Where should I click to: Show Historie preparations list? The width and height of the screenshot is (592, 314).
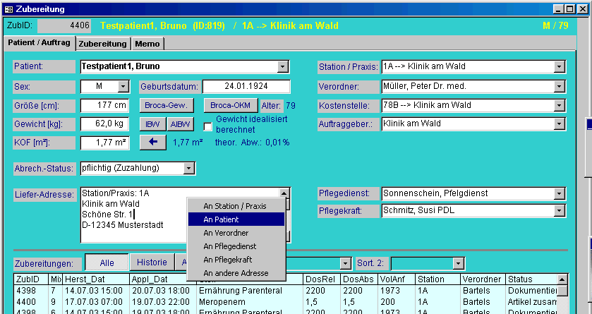pyautogui.click(x=152, y=262)
